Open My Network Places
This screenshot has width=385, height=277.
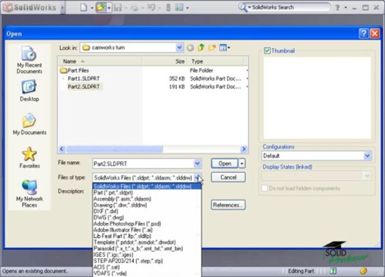point(30,194)
